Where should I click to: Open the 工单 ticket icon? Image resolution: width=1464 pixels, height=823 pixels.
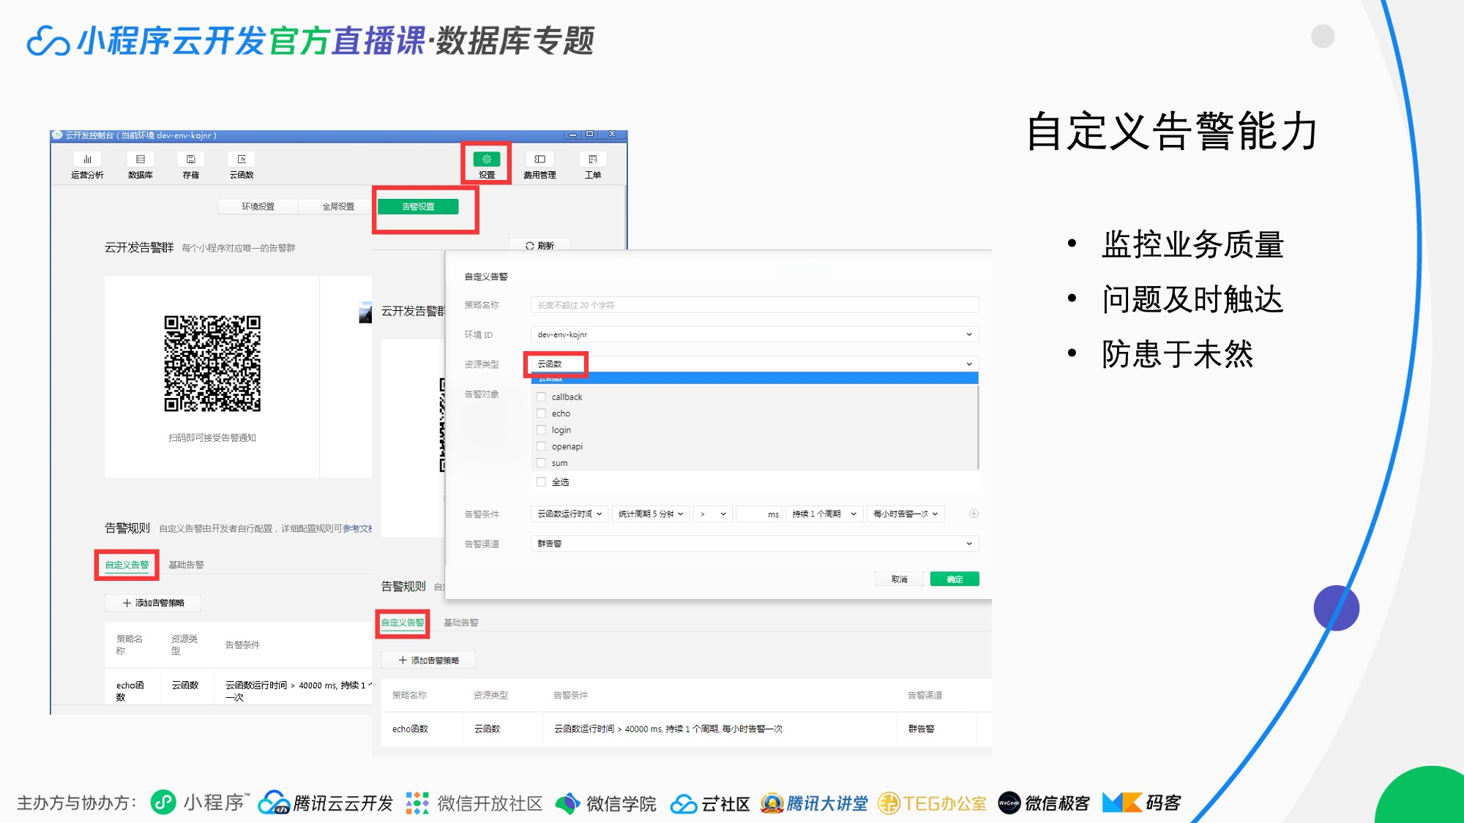click(x=592, y=165)
